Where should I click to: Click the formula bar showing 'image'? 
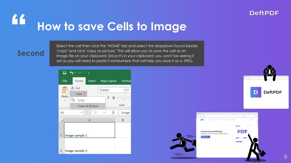click(x=125, y=113)
